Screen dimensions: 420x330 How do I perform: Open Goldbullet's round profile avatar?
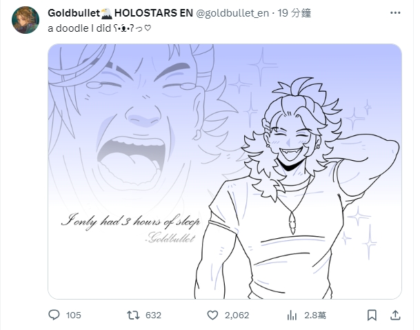pyautogui.click(x=26, y=20)
